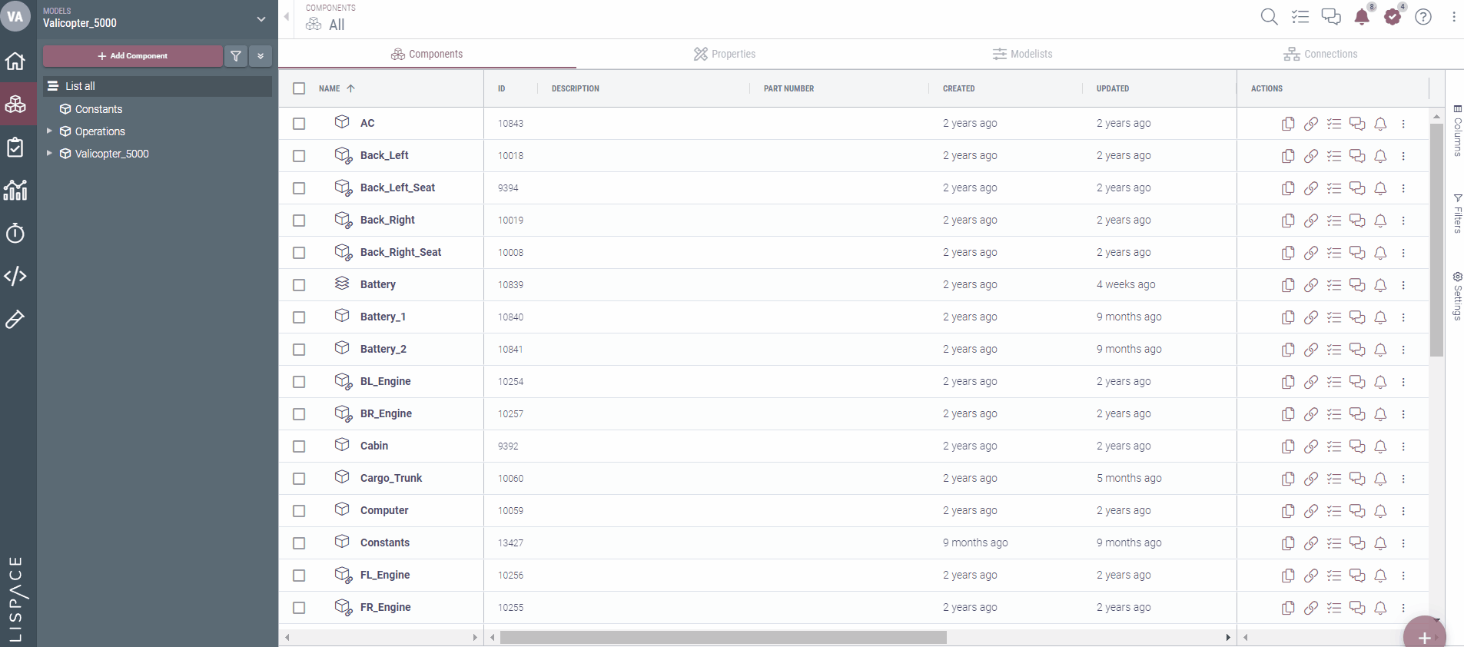
Task: Open the Valicopter_5000 model dropdown
Action: click(261, 19)
